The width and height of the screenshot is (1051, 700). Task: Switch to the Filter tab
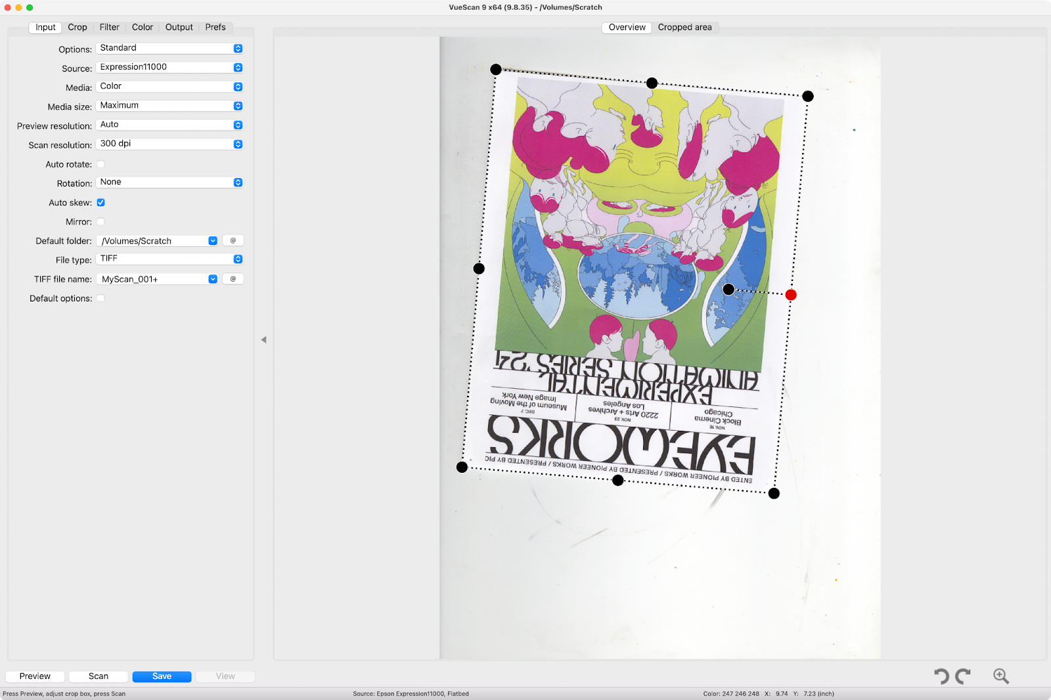pos(109,28)
